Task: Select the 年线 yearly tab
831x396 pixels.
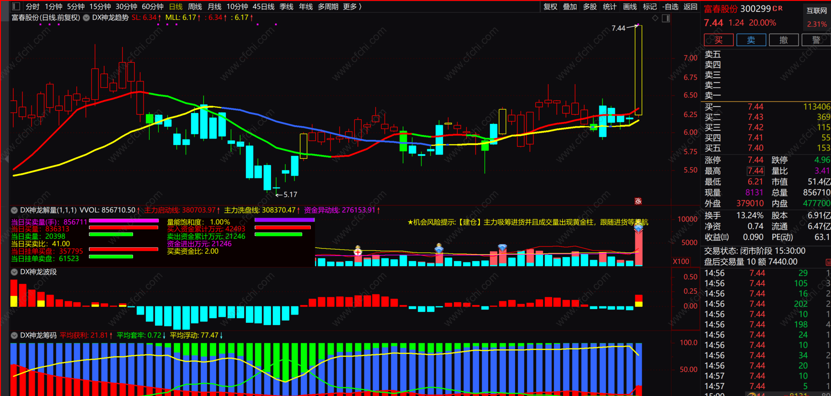Action: [x=306, y=6]
